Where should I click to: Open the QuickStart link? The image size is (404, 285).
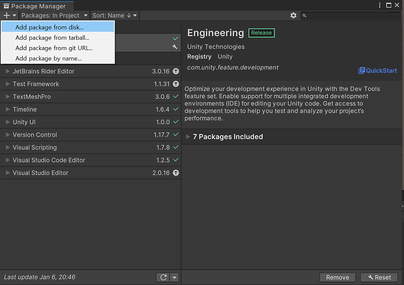tap(378, 71)
